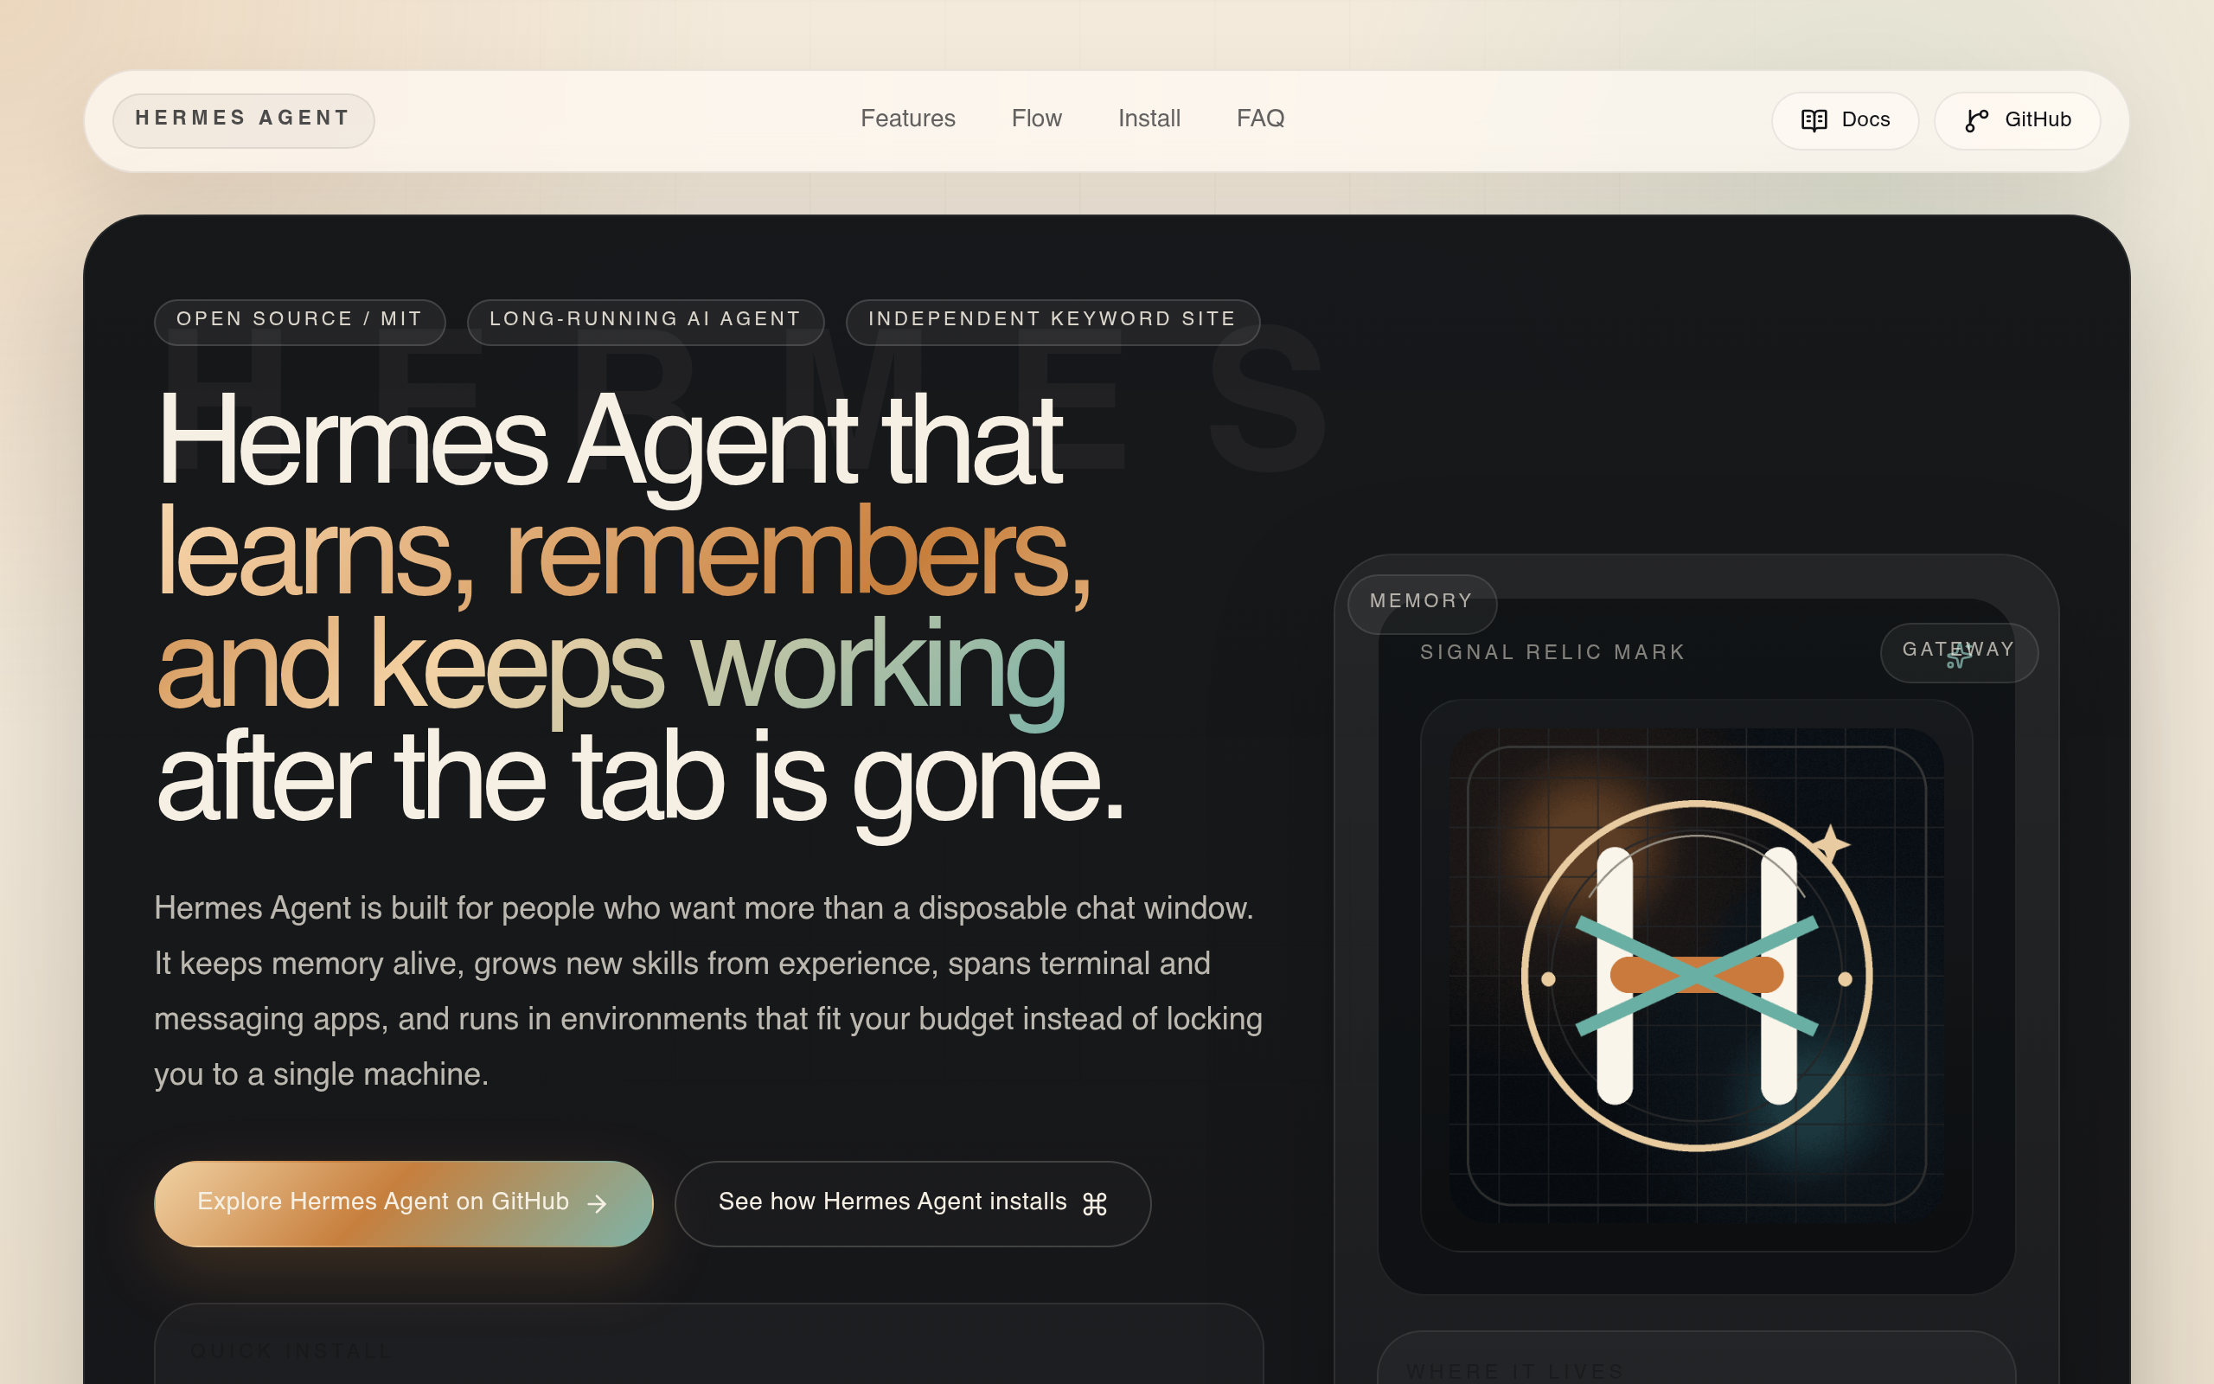Open the GitHub button in navbar
Image resolution: width=2214 pixels, height=1384 pixels.
tap(2018, 120)
